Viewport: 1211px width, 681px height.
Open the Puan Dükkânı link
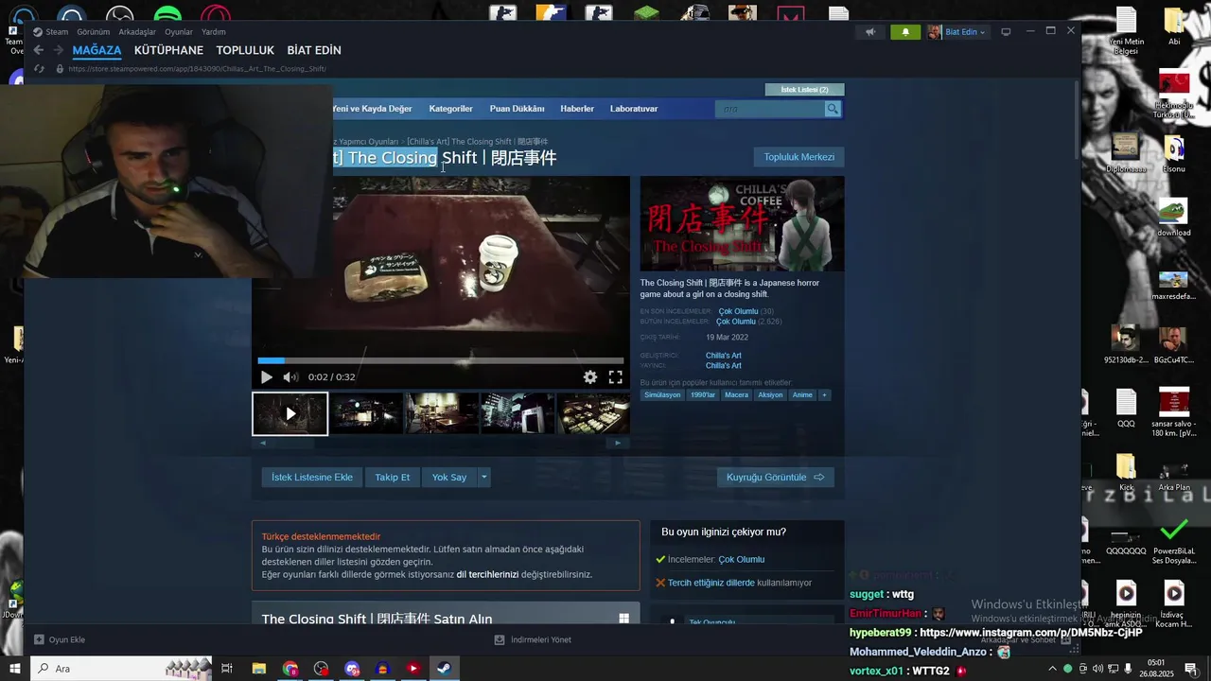pyautogui.click(x=517, y=109)
